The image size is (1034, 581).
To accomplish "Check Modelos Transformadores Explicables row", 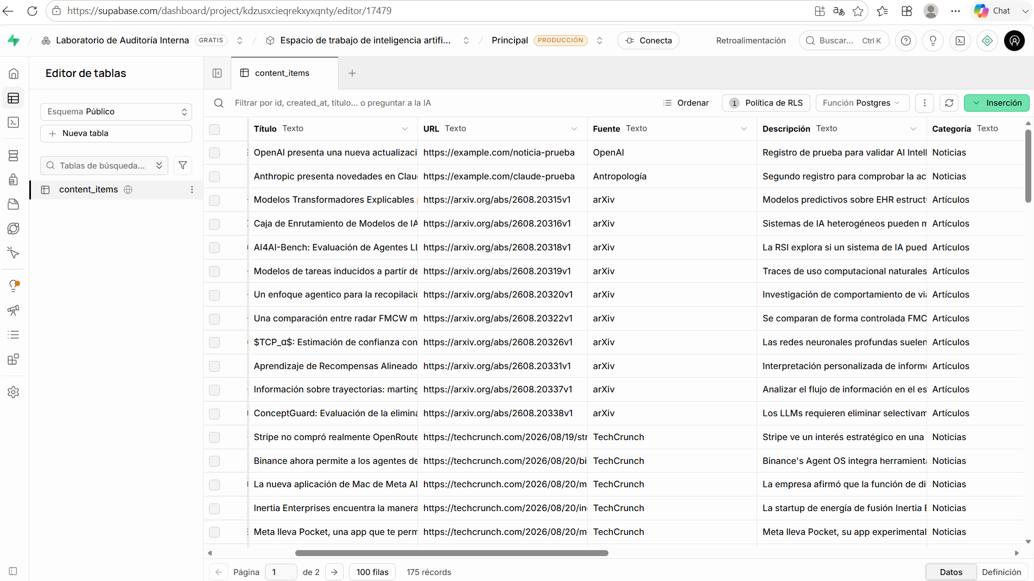I will [x=214, y=200].
